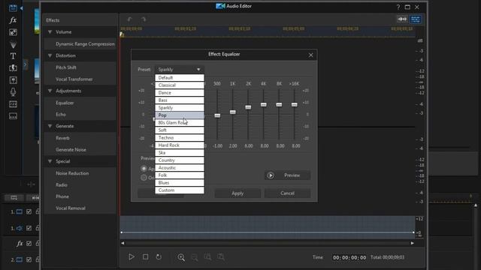481x270 pixels.
Task: Collapse the Distortion effects group
Action: 50,55
